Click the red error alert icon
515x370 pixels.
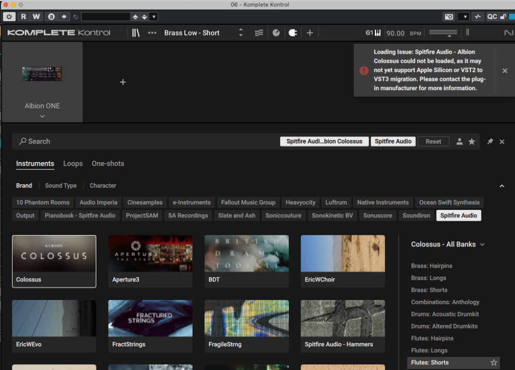364,71
